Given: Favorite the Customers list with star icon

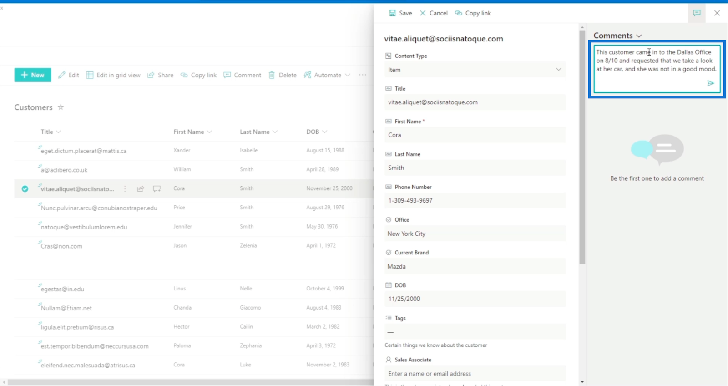Looking at the screenshot, I should (61, 107).
